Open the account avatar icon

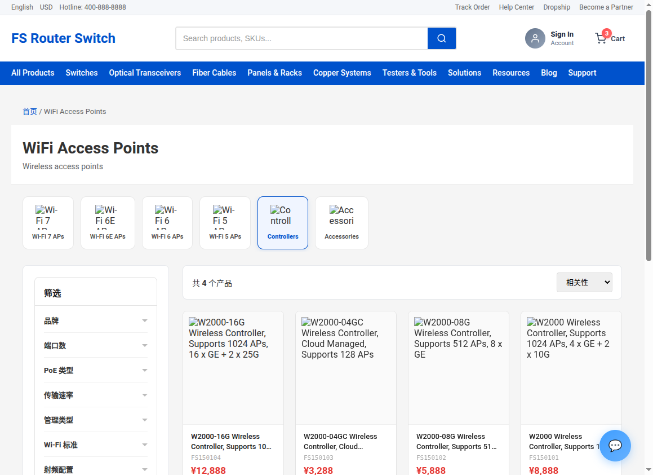pyautogui.click(x=535, y=38)
